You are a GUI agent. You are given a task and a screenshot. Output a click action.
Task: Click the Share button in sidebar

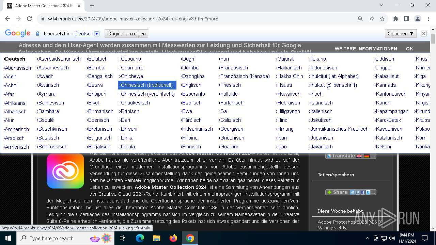351,192
